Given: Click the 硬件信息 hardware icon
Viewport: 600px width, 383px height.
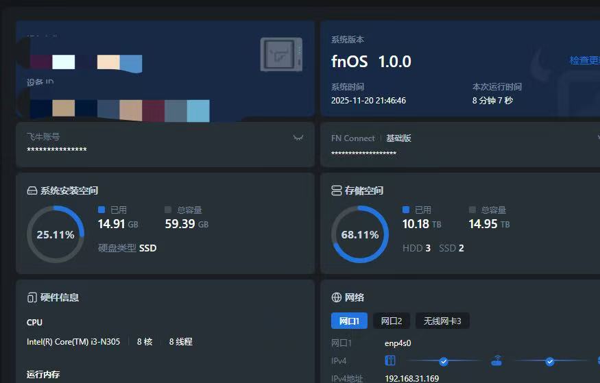Looking at the screenshot, I should 32,297.
